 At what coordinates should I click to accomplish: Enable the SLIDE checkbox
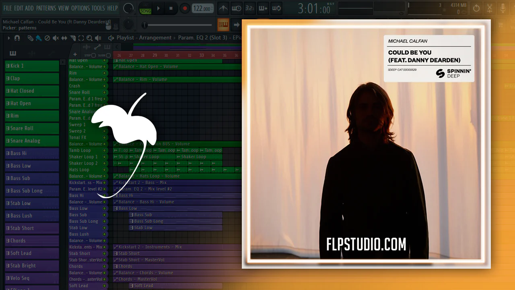[109, 55]
